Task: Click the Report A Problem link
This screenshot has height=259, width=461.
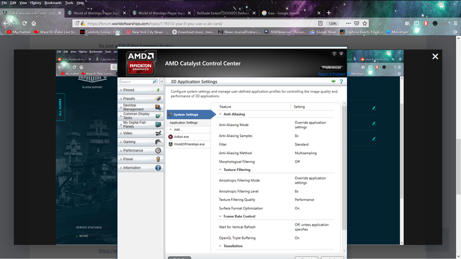Action: click(331, 74)
